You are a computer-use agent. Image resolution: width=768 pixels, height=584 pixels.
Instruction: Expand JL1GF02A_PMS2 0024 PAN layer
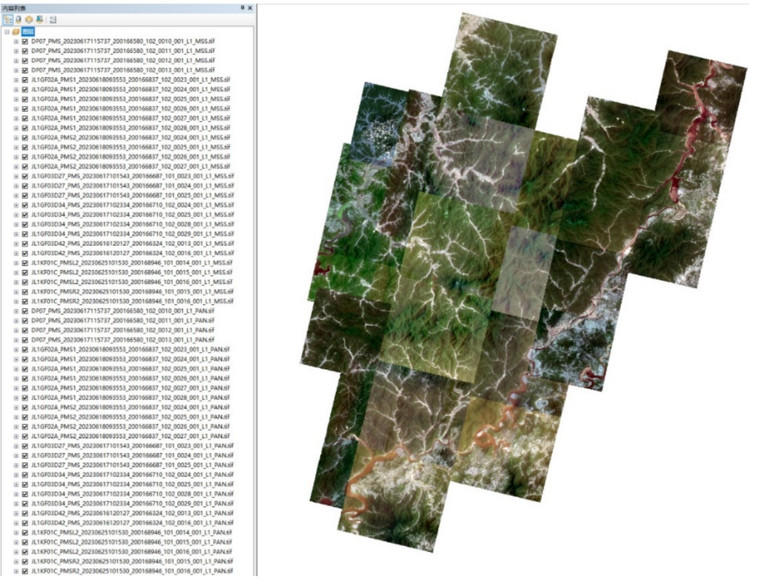click(16, 407)
